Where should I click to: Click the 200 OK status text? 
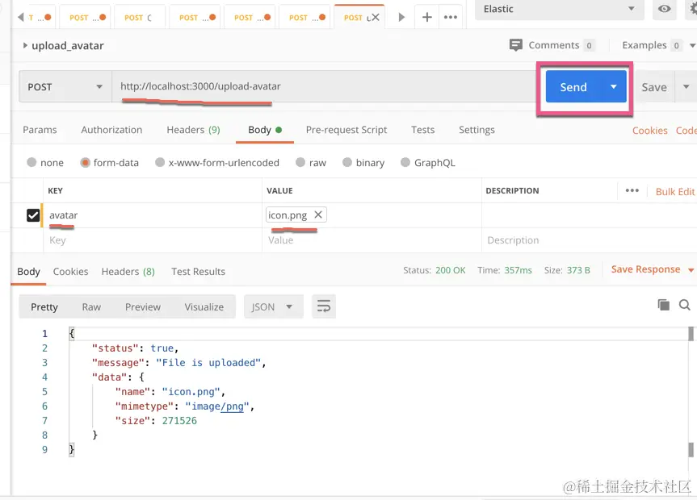(x=451, y=270)
